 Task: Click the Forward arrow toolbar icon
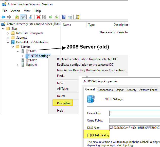pyautogui.click(x=9, y=17)
